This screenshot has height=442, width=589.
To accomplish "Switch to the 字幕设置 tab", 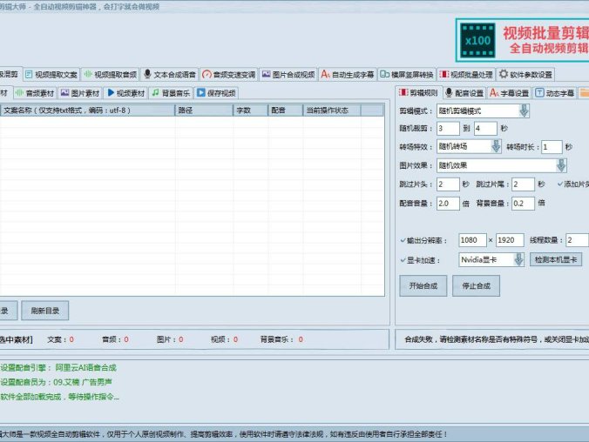I will click(510, 93).
